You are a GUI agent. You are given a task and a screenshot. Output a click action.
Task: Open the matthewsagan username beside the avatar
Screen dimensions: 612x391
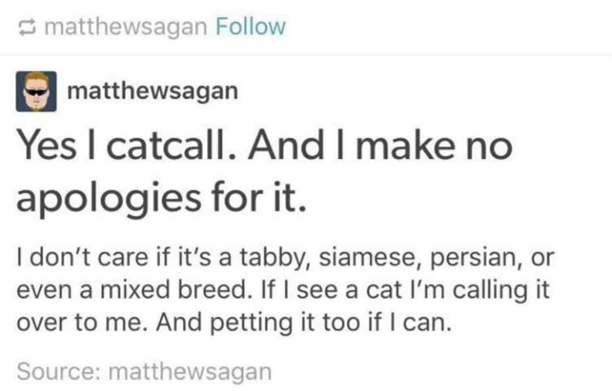click(x=152, y=91)
